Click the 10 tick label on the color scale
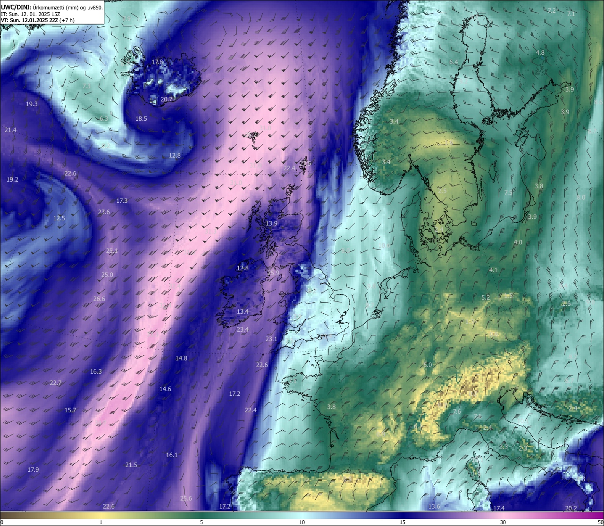The width and height of the screenshot is (604, 526). [302, 522]
